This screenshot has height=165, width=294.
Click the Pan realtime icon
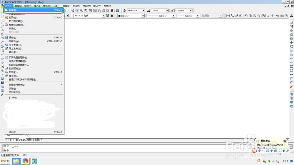tap(73, 11)
